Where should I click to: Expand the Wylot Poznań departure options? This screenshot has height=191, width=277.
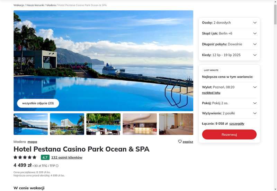[255, 87]
